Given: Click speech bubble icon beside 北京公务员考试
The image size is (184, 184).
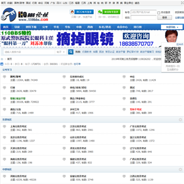Looking at the screenshot, I should pyautogui.click(x=5, y=137).
